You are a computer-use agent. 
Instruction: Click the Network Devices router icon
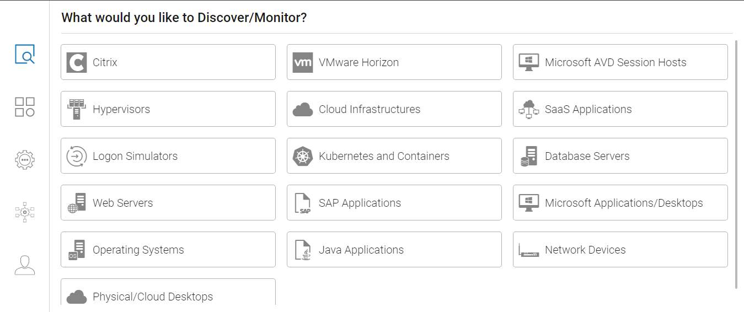coord(529,250)
